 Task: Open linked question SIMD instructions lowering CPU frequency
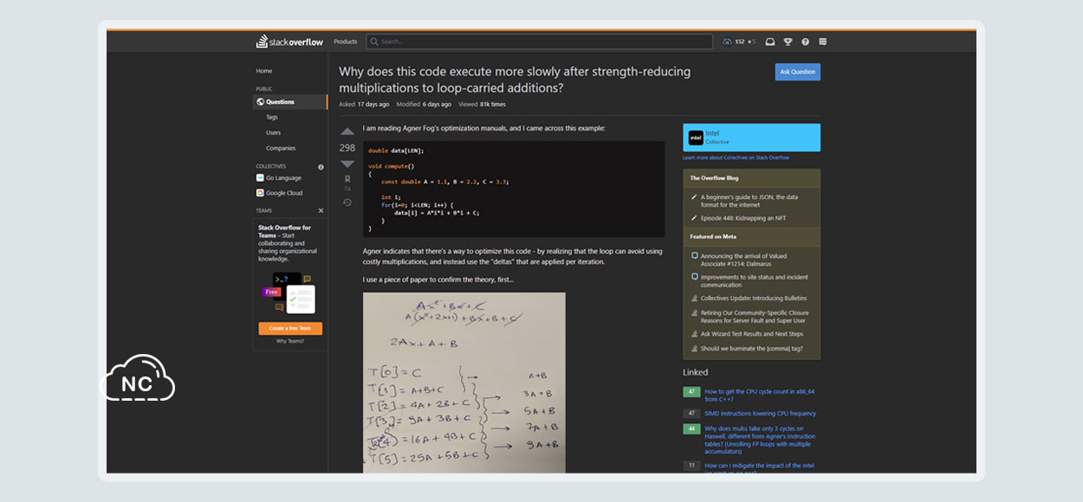click(760, 414)
